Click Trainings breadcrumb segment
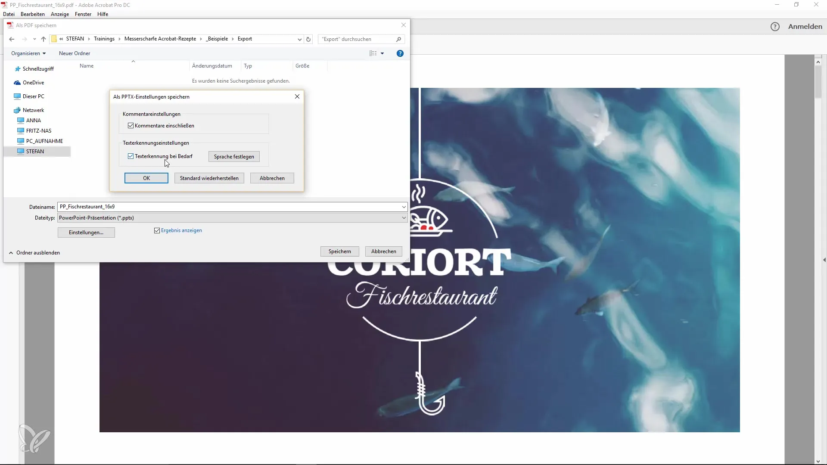827x465 pixels. click(x=104, y=39)
